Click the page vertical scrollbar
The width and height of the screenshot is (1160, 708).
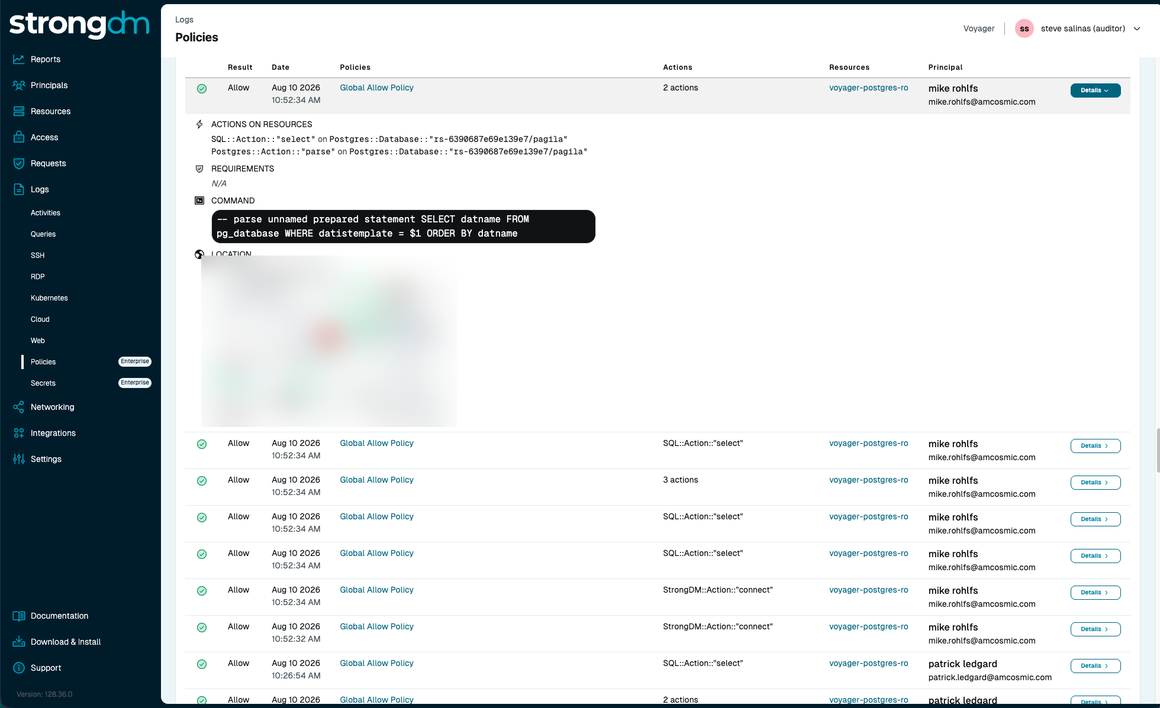pos(1157,451)
